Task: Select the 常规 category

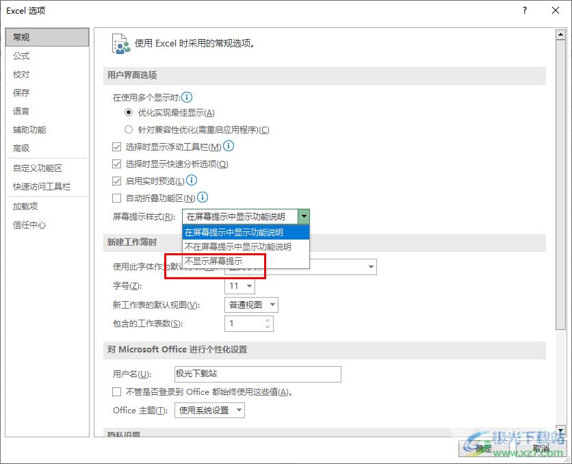Action: (47, 37)
